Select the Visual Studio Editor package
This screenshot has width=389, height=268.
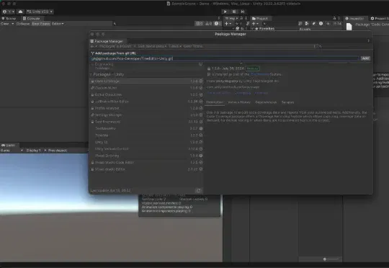147,169
